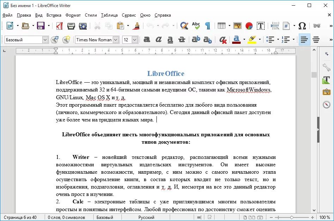
Task: Toggle Align Left paragraph
Action: pos(304,40)
